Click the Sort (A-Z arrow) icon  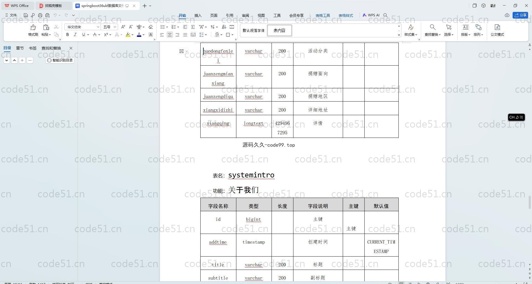coord(224,27)
